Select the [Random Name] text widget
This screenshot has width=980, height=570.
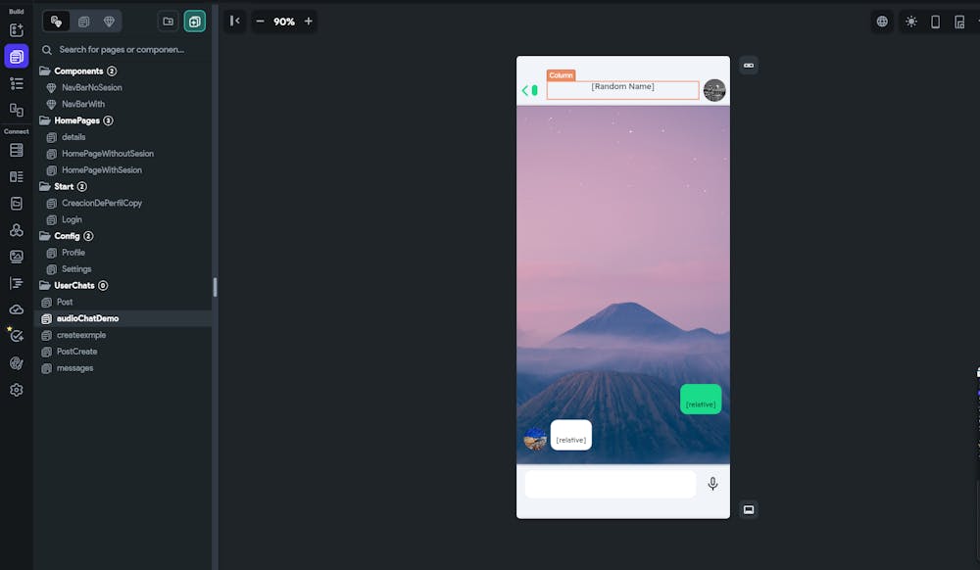tap(622, 87)
